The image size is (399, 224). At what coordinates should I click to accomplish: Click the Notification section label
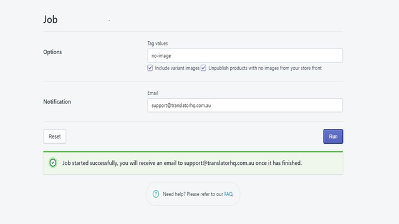coord(57,102)
